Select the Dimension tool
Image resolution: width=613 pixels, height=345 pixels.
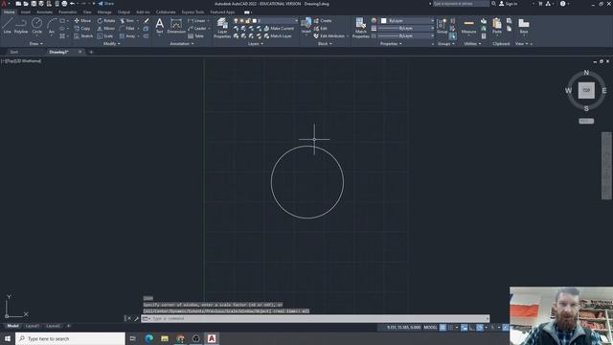(x=176, y=26)
